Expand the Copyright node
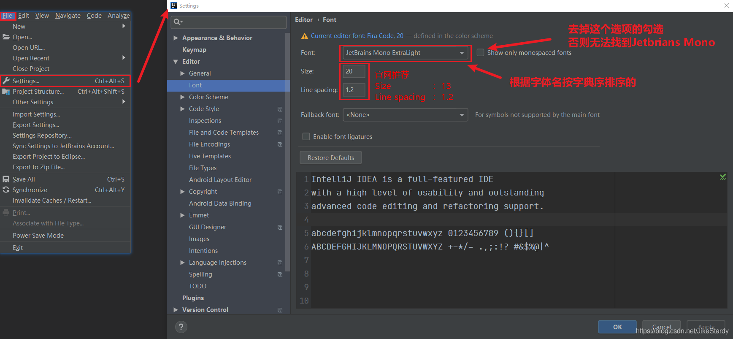The image size is (733, 339). (182, 192)
